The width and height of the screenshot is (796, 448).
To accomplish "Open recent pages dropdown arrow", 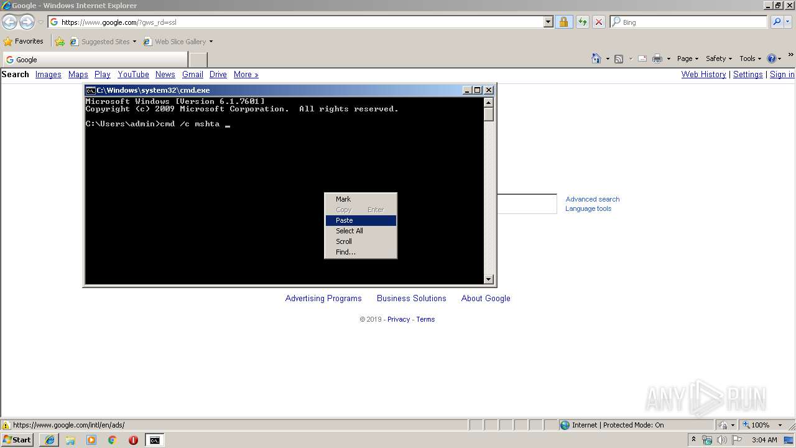I will click(x=40, y=22).
